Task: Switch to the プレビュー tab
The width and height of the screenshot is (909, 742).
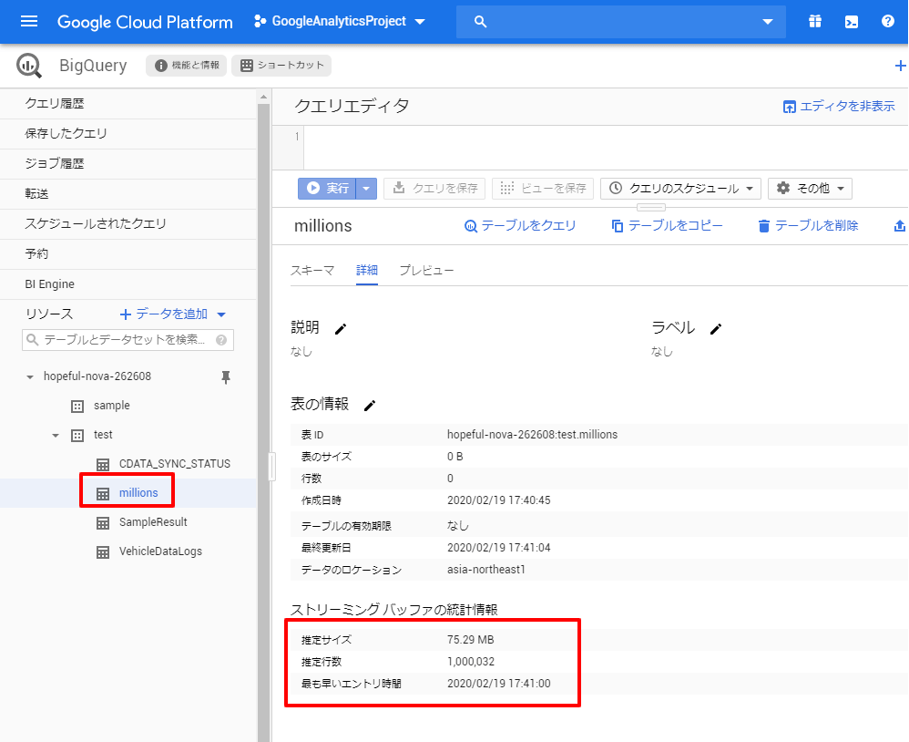Action: [426, 271]
